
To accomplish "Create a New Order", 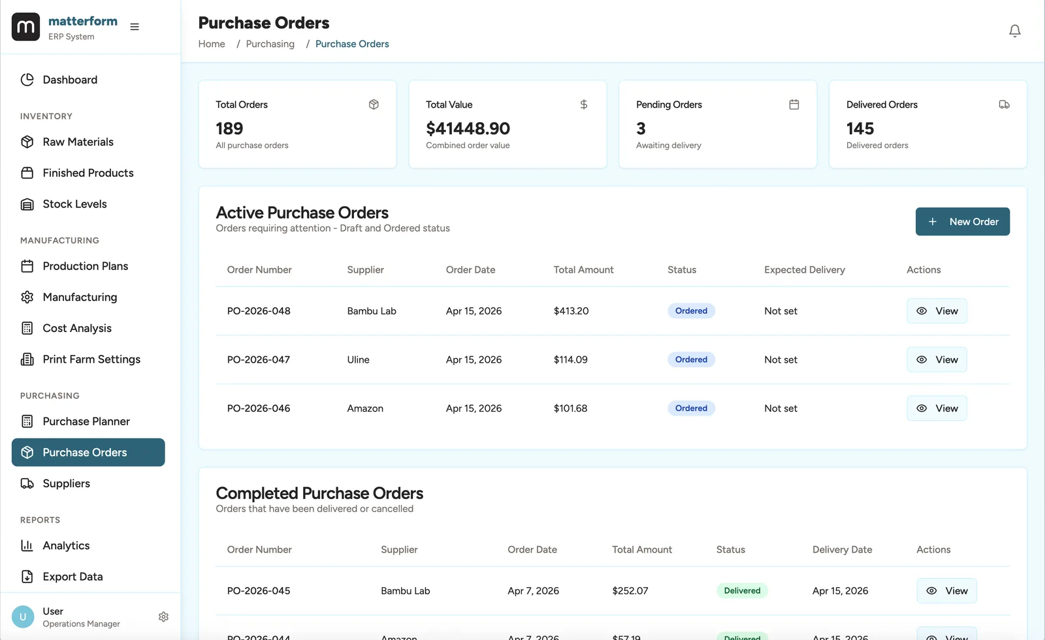I will (x=962, y=221).
